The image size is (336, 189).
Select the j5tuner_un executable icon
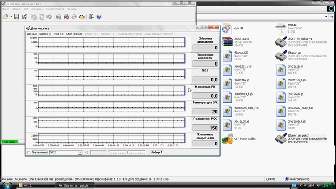(x=281, y=56)
